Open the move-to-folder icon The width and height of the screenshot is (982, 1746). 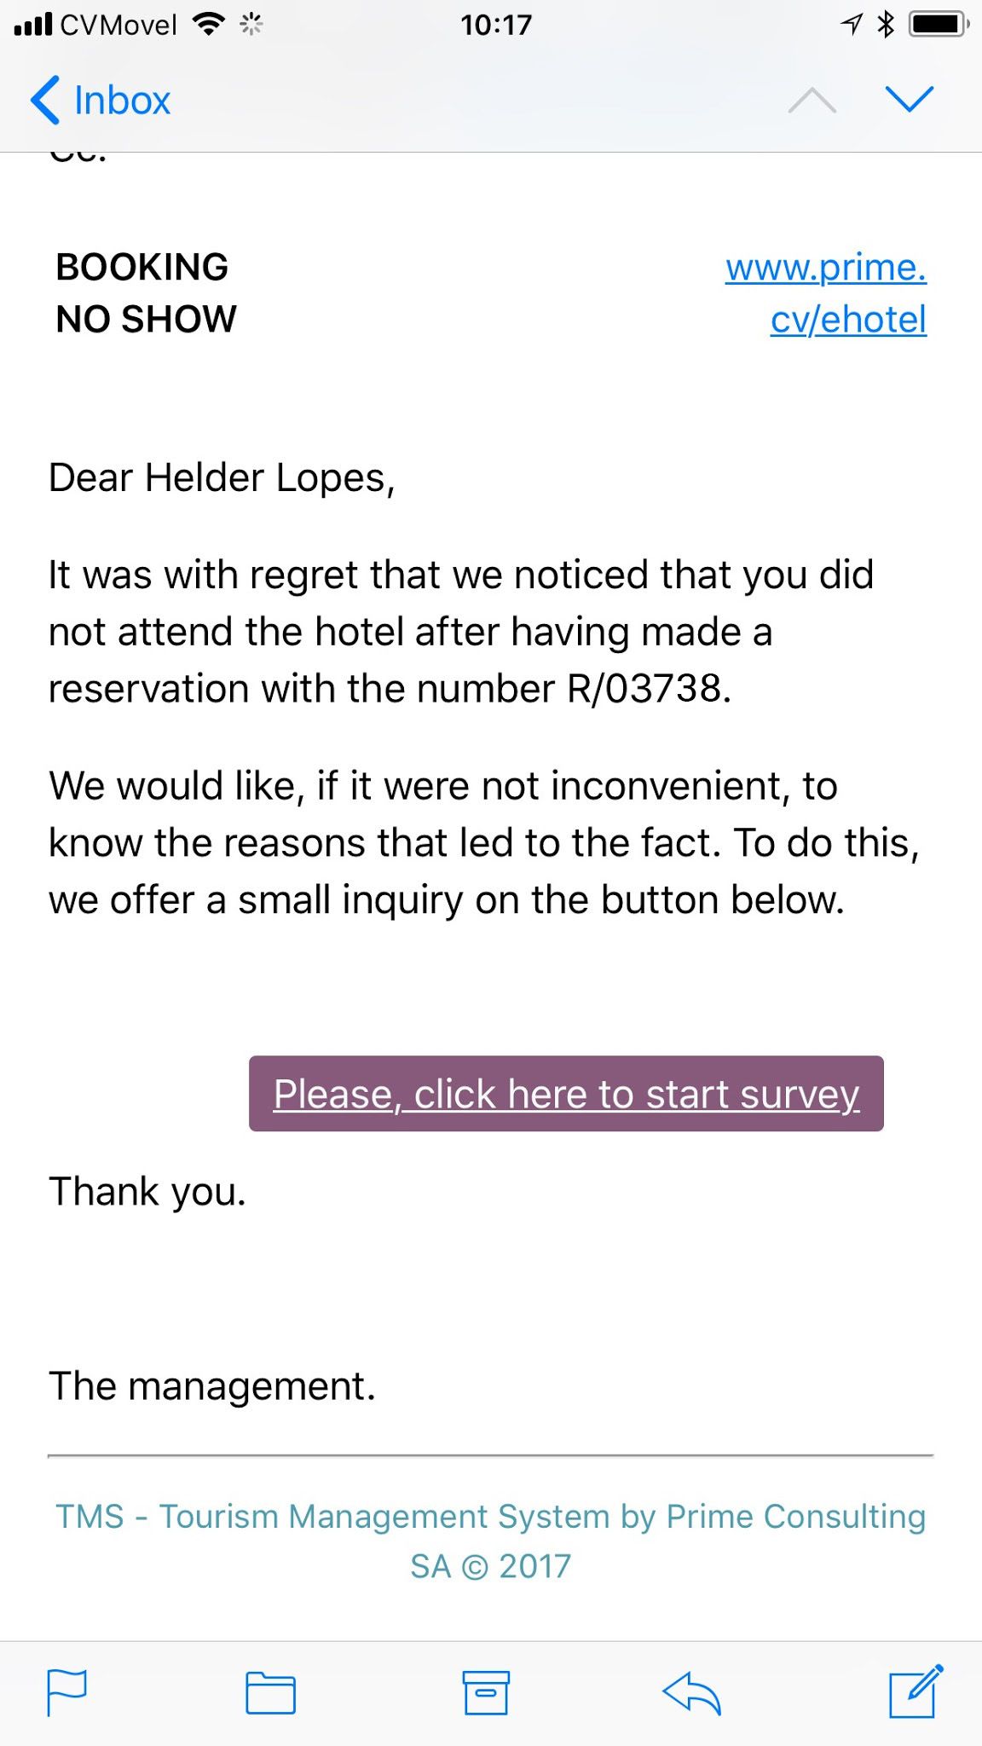270,1692
